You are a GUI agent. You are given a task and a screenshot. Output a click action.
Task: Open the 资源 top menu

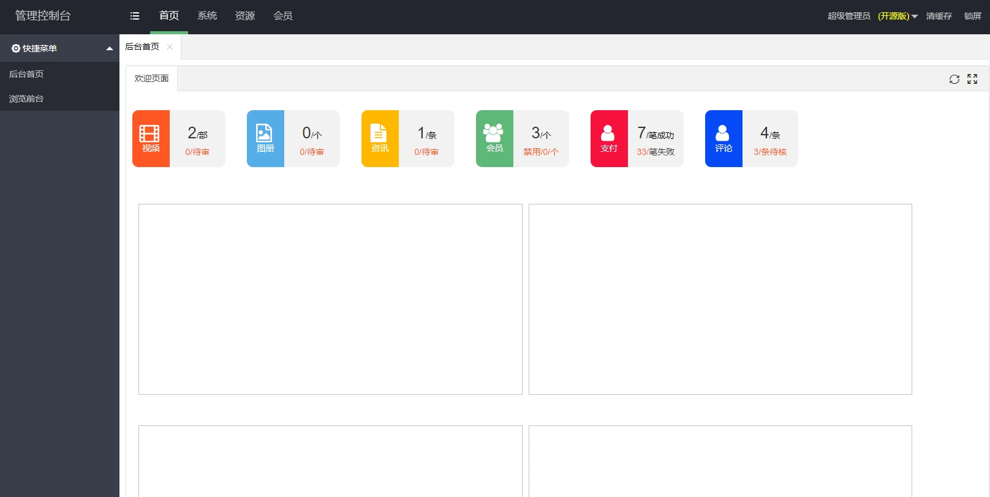pos(245,16)
